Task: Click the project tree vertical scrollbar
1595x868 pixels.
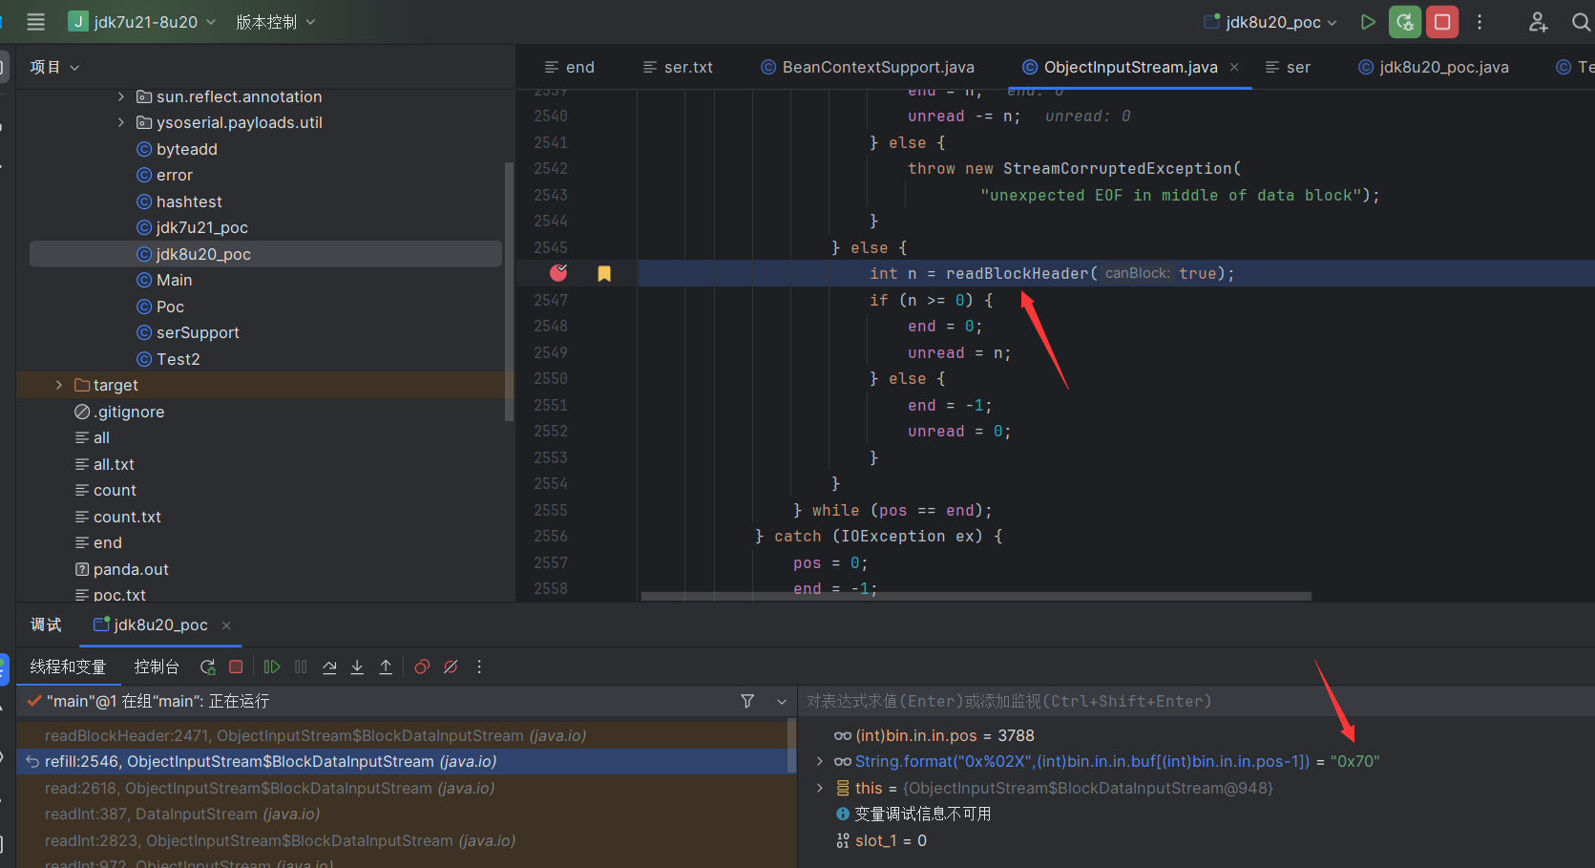Action: (509, 291)
